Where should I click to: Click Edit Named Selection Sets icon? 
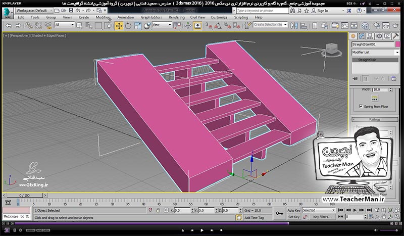[x=247, y=26]
